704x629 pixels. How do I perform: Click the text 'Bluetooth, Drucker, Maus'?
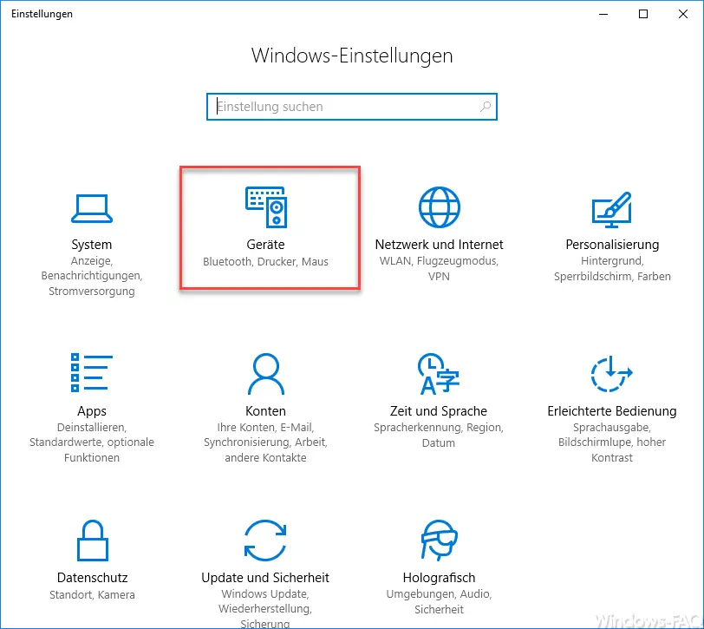tap(265, 261)
